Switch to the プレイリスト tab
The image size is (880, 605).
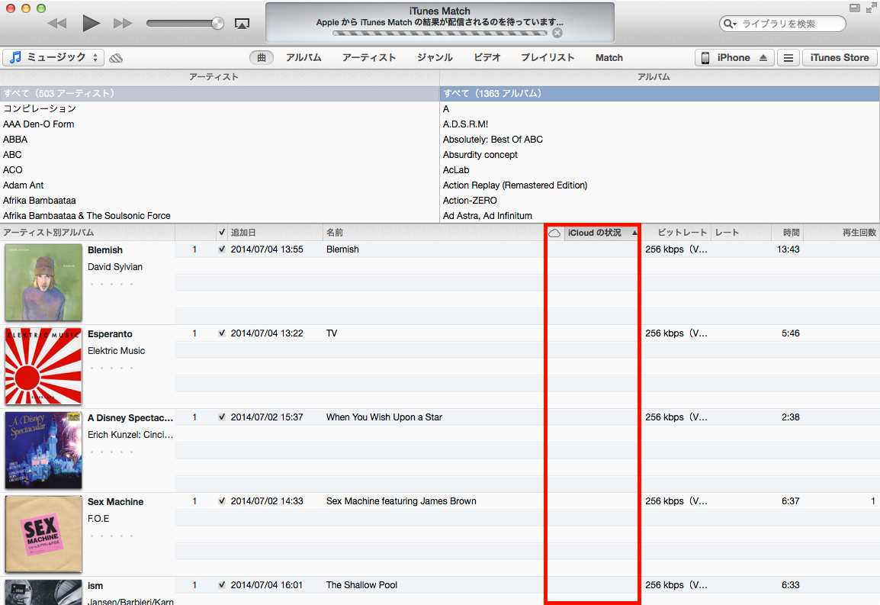click(548, 57)
